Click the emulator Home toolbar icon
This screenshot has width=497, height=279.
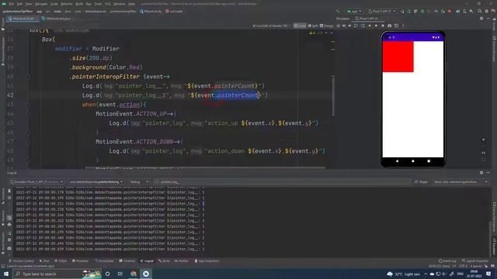[x=376, y=26]
